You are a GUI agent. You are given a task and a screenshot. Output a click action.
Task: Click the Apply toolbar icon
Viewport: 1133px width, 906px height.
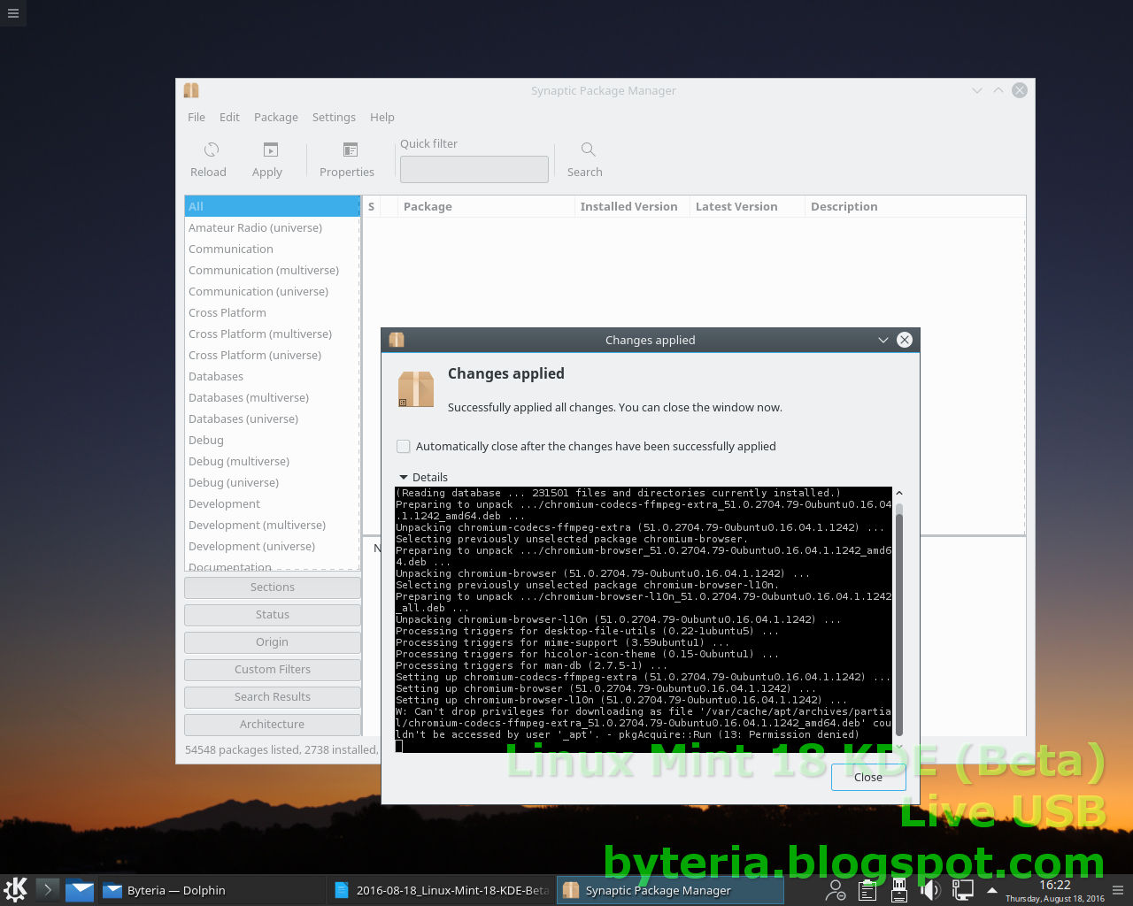[271, 150]
